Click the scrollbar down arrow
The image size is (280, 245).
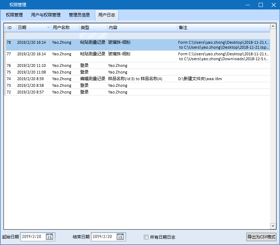tap(273, 226)
